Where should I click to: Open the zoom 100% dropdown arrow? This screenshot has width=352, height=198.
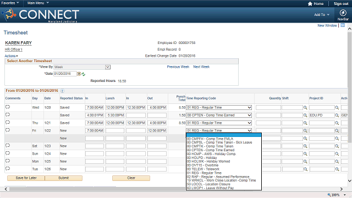click(345, 195)
